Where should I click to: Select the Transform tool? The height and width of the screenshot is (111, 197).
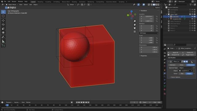click(x=3, y=33)
